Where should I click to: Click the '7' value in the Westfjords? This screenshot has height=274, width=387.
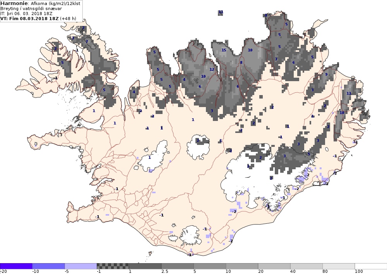click(x=87, y=41)
